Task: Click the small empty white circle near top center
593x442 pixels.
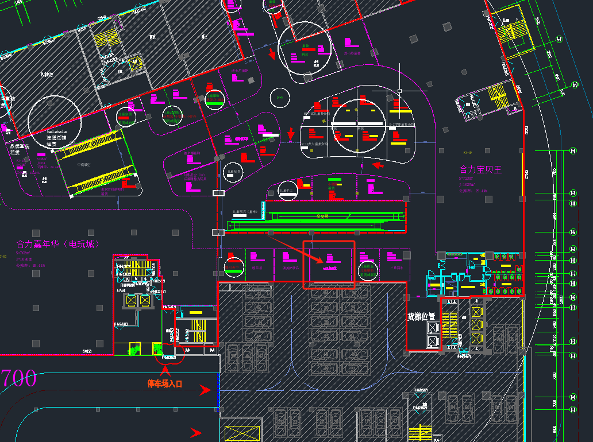Action: pos(280,98)
